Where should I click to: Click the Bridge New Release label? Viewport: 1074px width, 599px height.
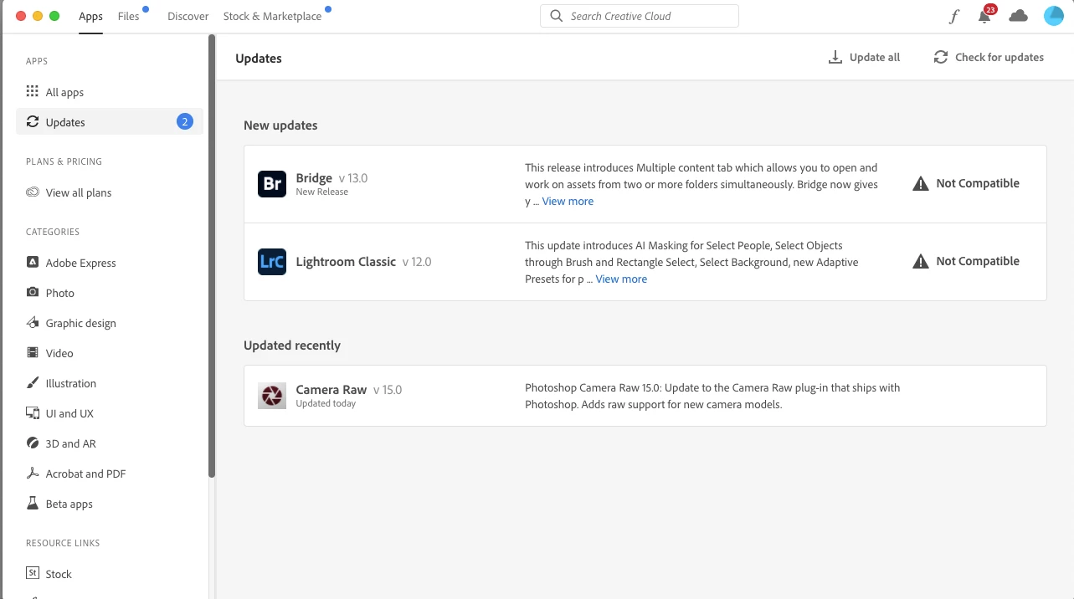[x=322, y=192]
